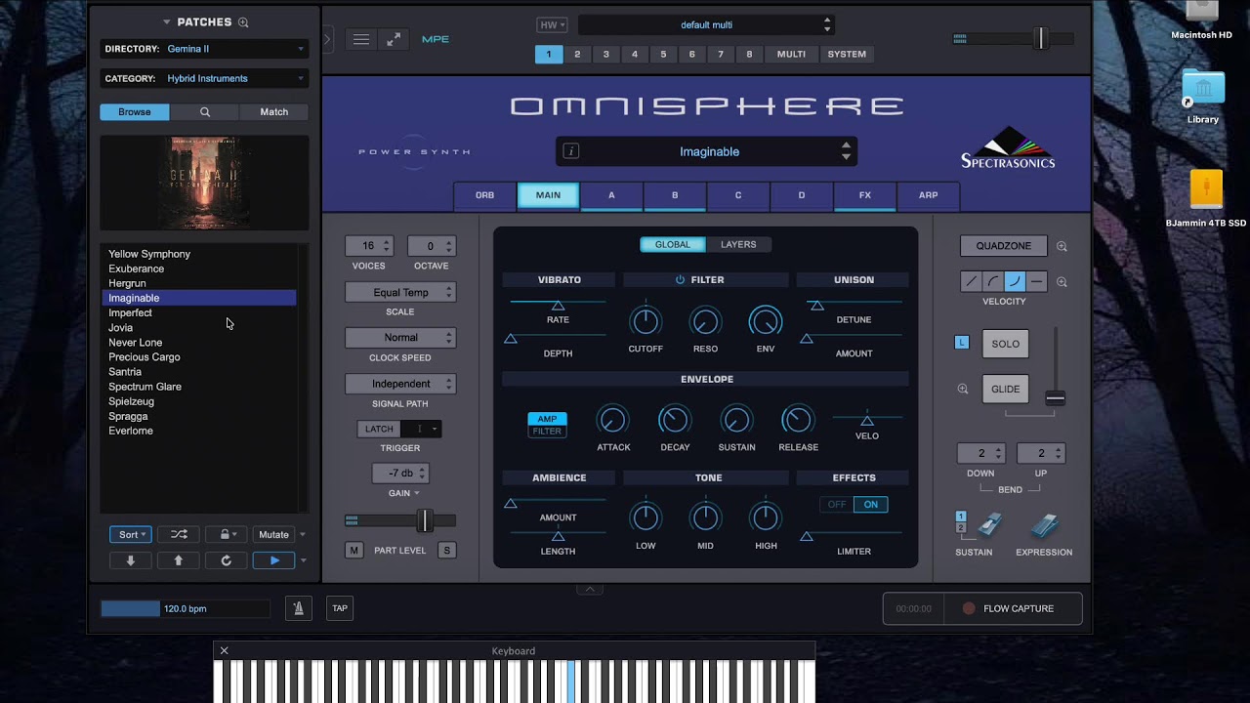The height and width of the screenshot is (703, 1250).
Task: Select the flat velocity curve
Action: click(1037, 281)
